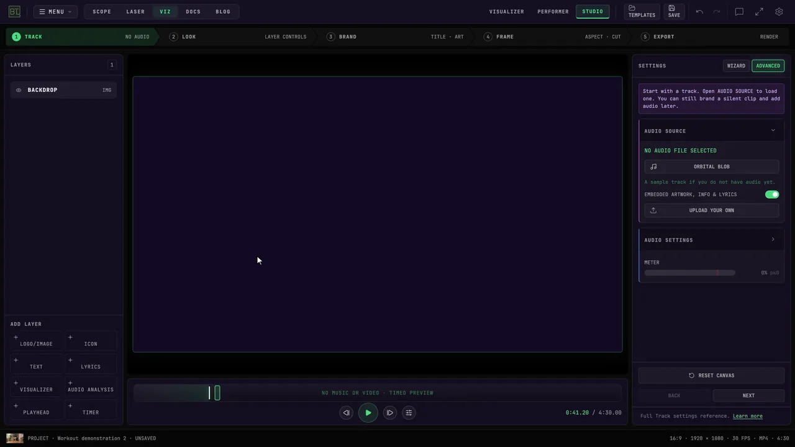Enter fullscreen with the expand icon

click(x=759, y=11)
